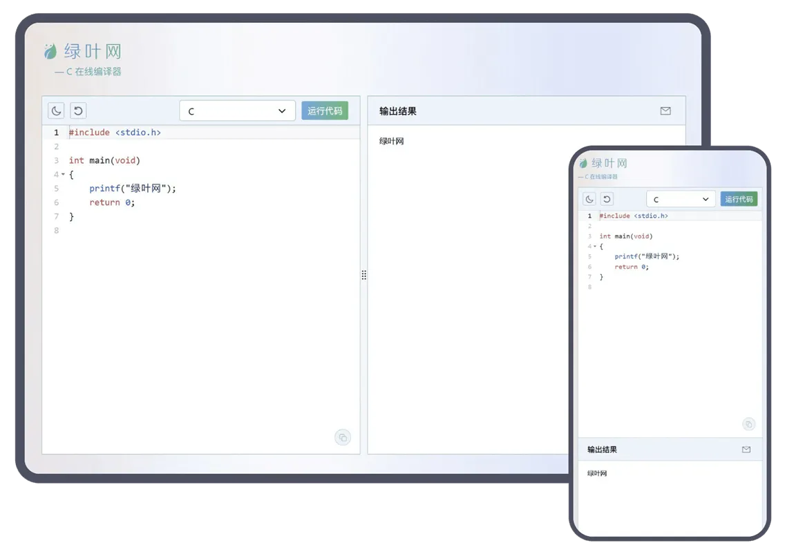Click the copy icon in the mobile code editor
The width and height of the screenshot is (785, 554).
[748, 423]
